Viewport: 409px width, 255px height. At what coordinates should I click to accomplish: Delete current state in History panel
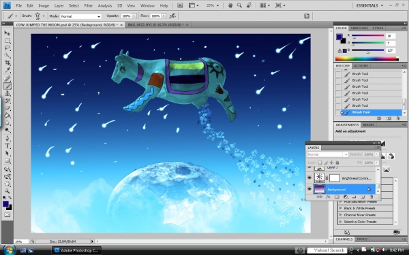tap(398, 118)
